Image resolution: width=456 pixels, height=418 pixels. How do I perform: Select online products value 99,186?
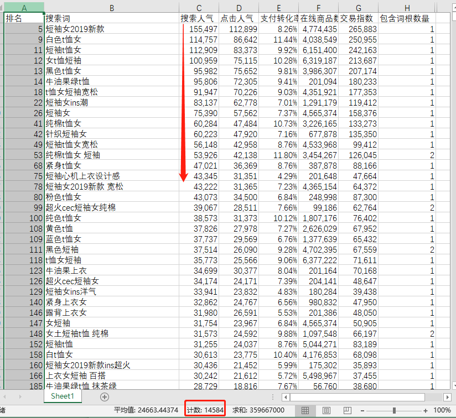[x=318, y=207]
